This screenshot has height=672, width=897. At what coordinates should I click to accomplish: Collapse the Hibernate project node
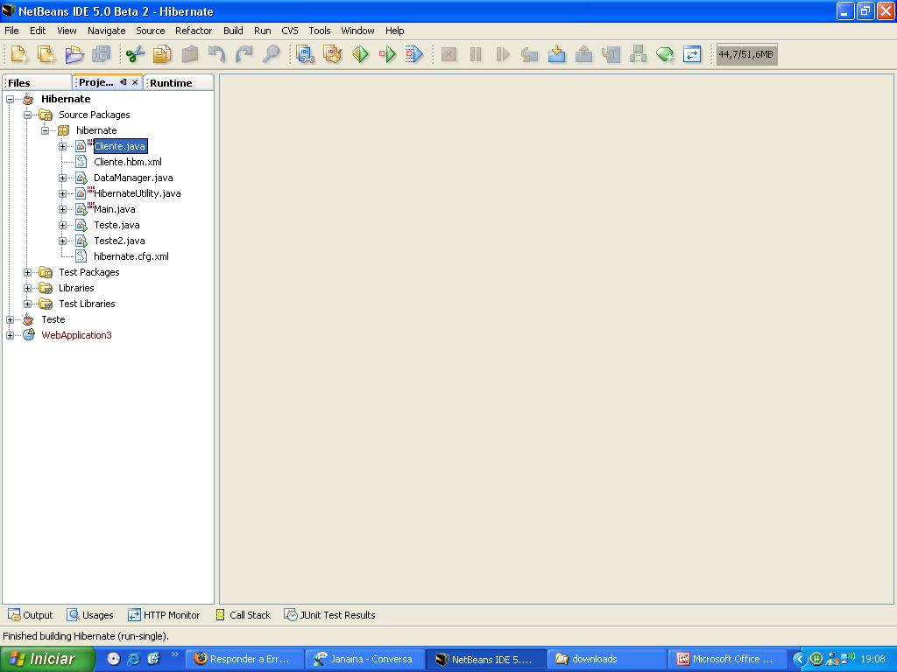pyautogui.click(x=10, y=99)
